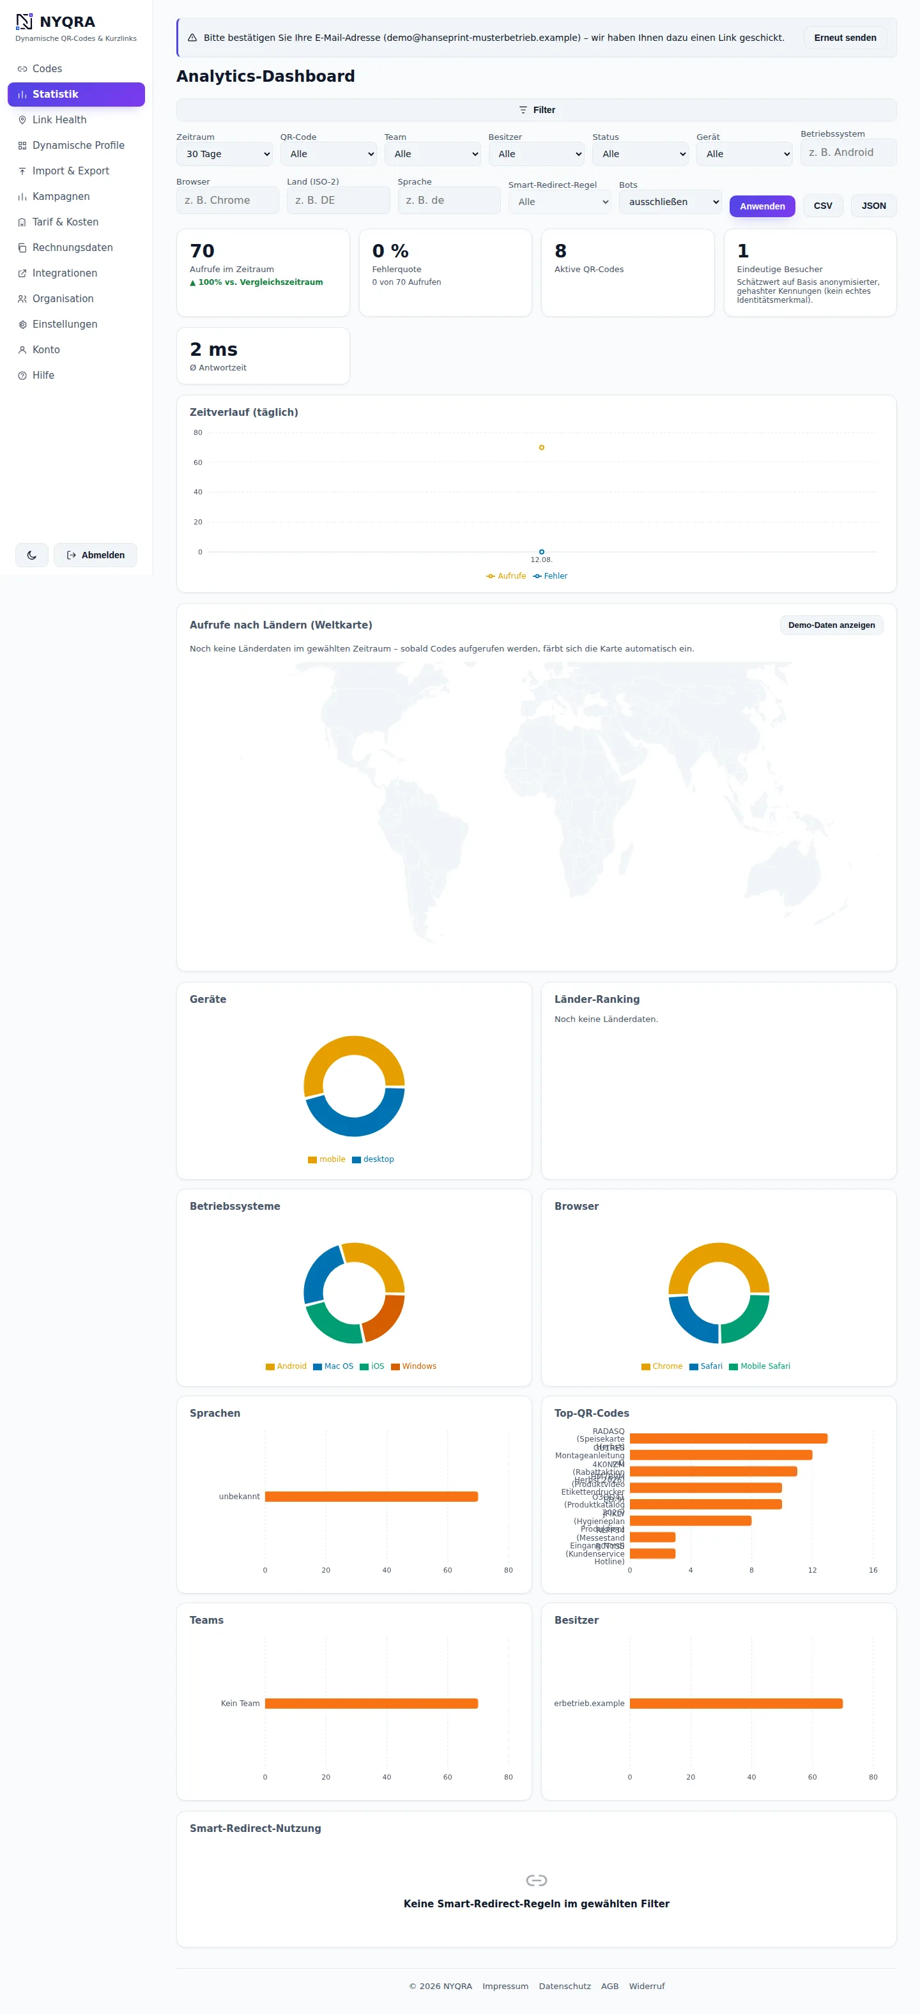
Task: Go to Link Health page
Action: [76, 119]
